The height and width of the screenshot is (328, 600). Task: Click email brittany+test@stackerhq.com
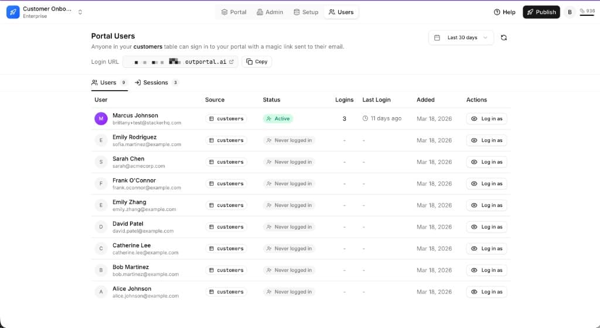point(147,123)
